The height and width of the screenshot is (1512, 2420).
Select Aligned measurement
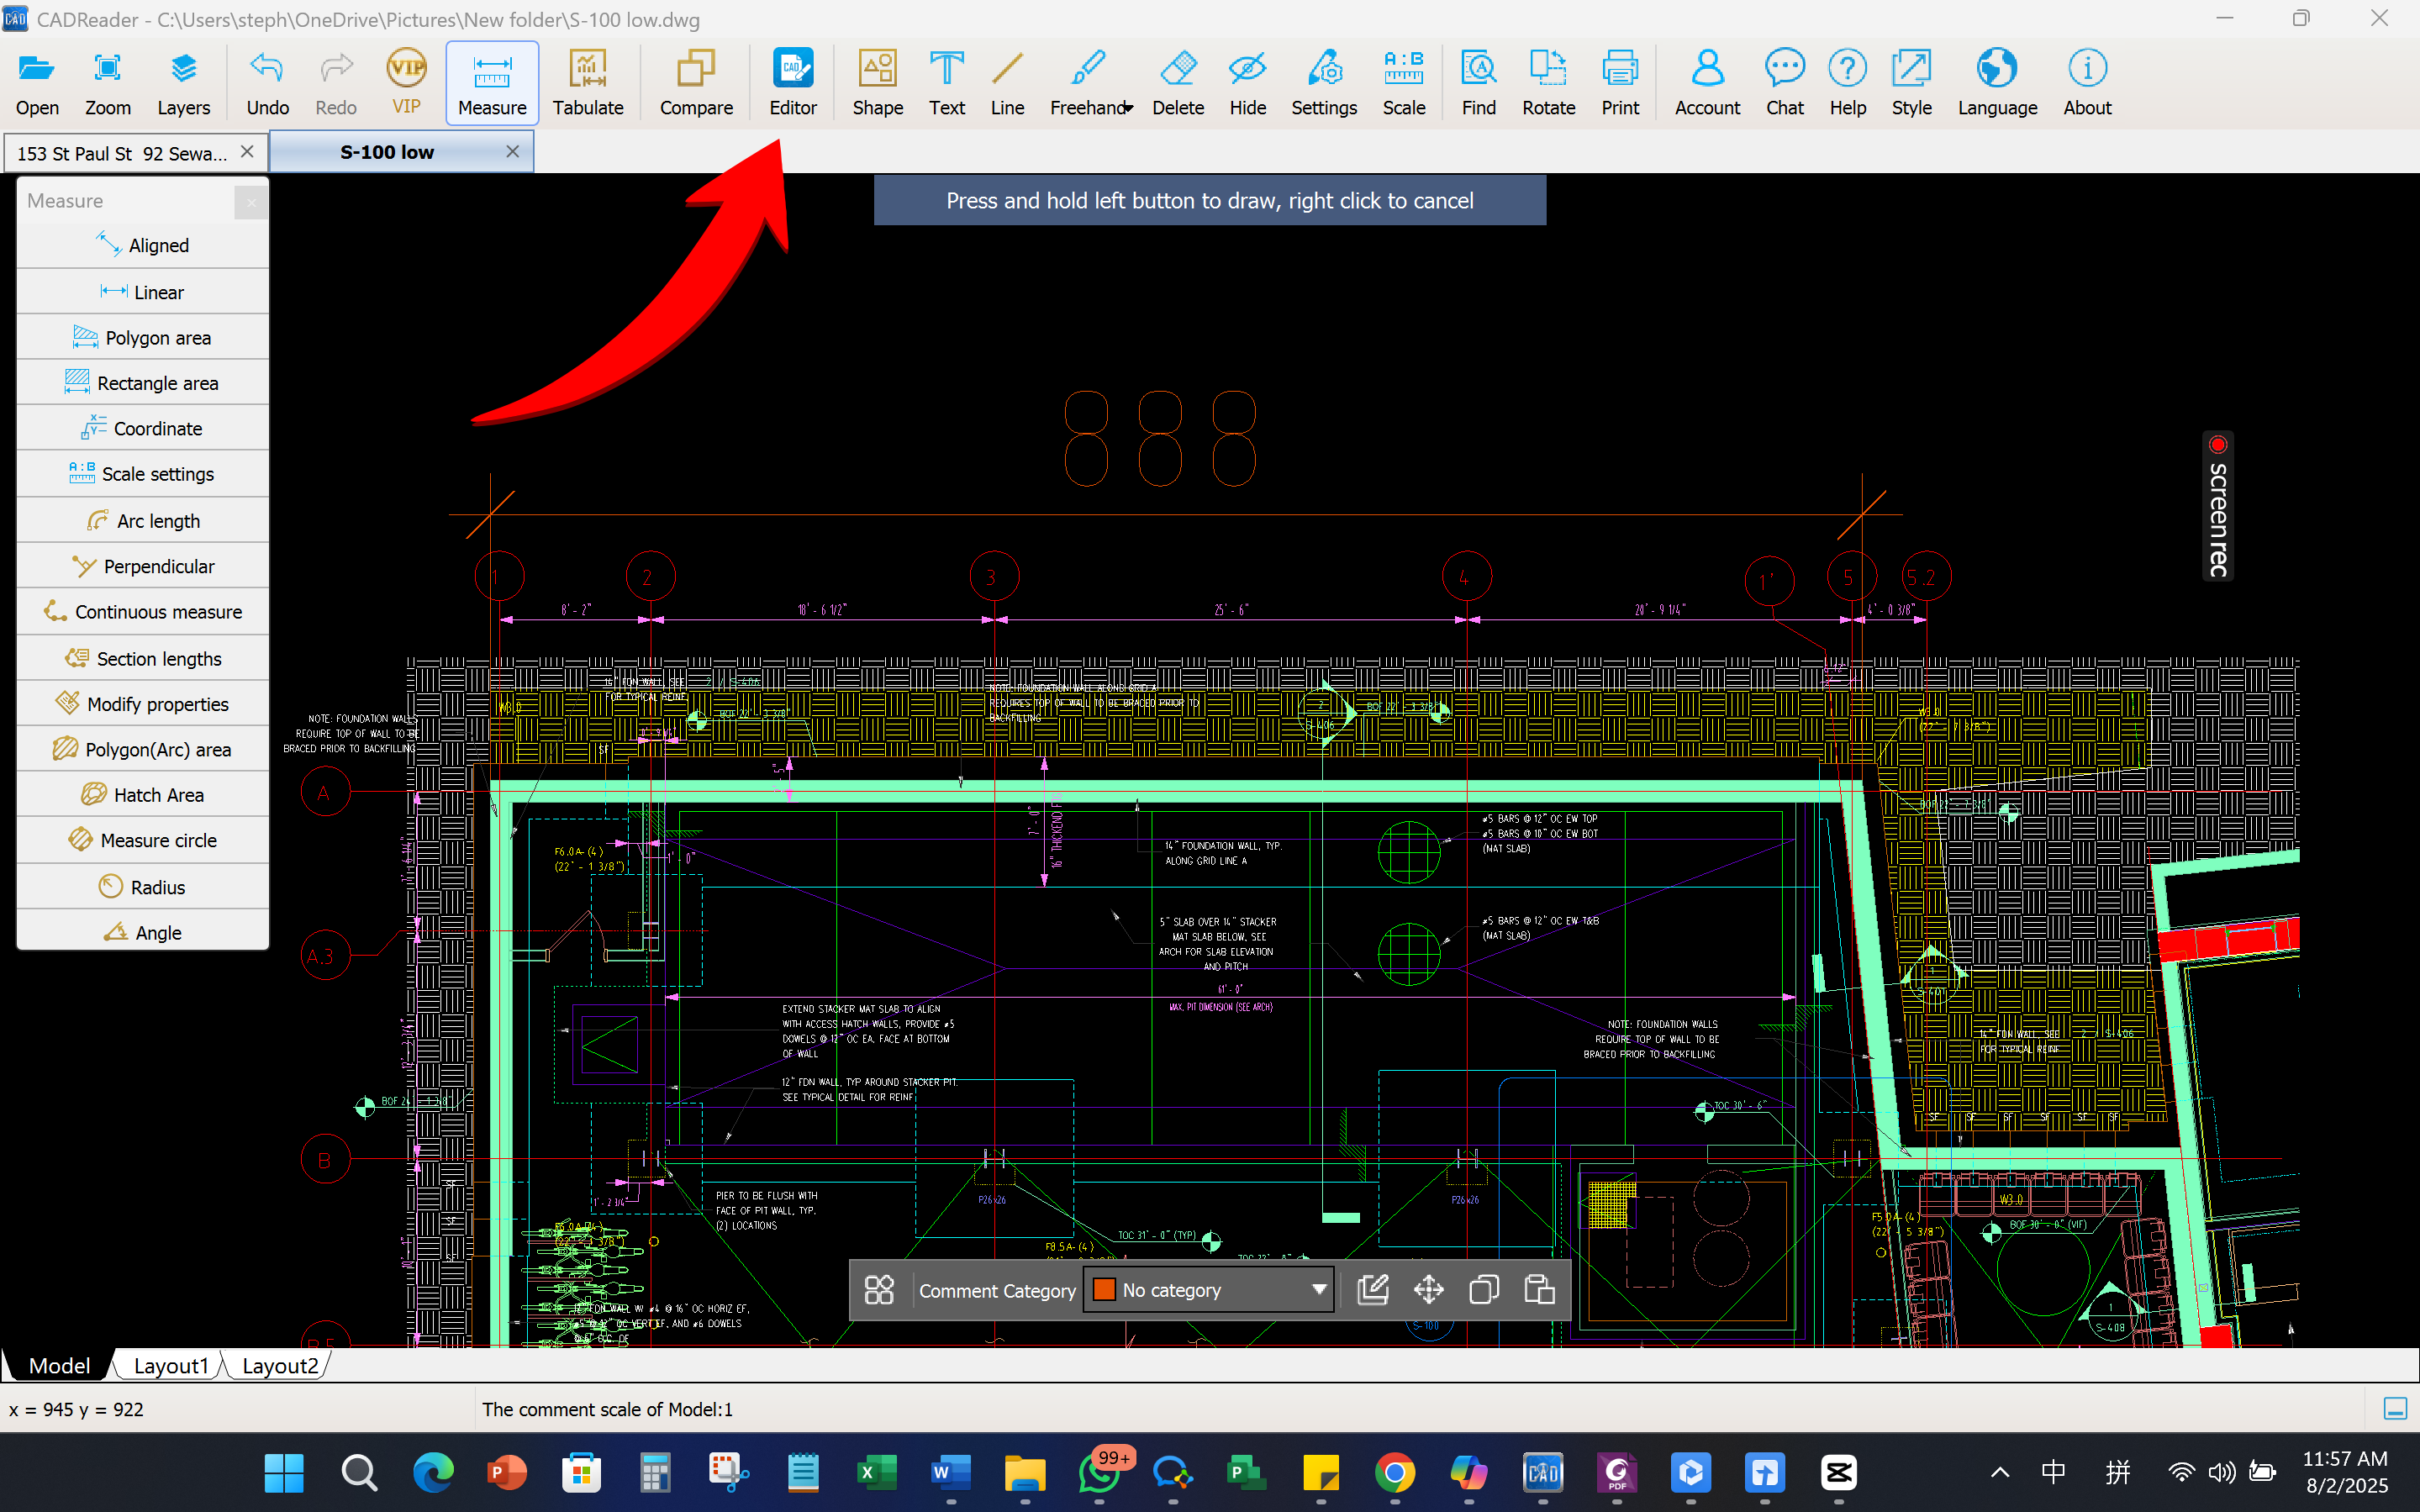(x=143, y=245)
